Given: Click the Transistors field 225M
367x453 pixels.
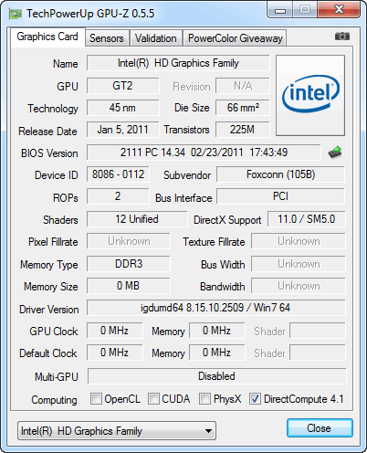Looking at the screenshot, I should (x=243, y=130).
